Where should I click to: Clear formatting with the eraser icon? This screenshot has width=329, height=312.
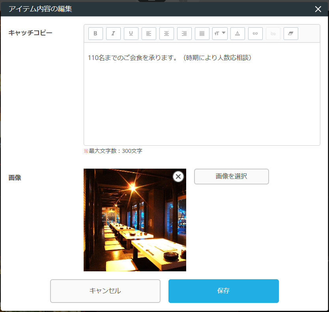[x=291, y=33]
